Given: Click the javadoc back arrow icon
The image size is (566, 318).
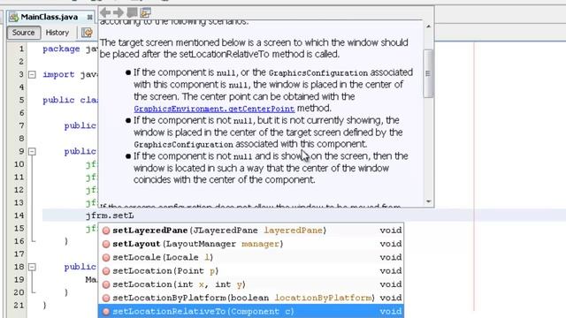Looking at the screenshot, I should pos(105,12).
